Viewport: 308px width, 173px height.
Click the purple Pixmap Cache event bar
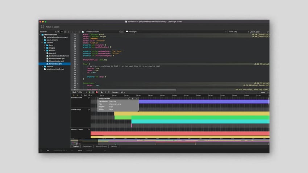(x=204, y=102)
